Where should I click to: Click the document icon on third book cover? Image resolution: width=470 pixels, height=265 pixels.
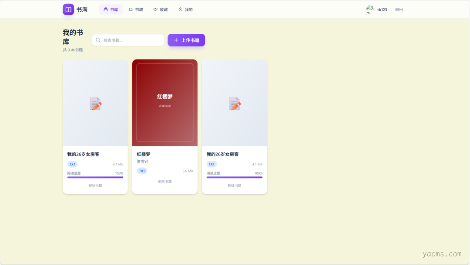[x=235, y=103]
